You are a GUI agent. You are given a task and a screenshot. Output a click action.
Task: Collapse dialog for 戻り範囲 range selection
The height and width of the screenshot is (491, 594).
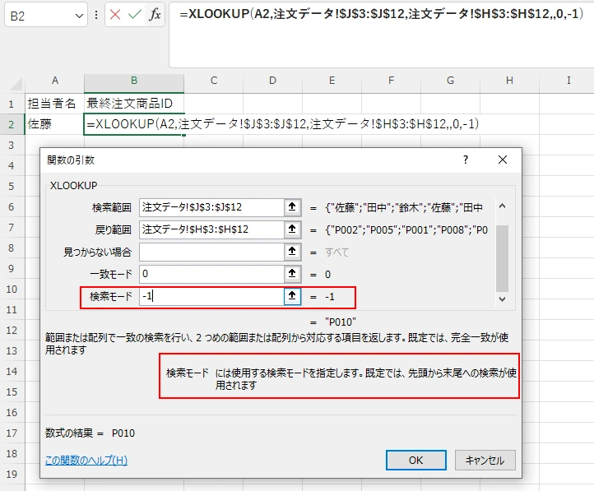click(292, 229)
